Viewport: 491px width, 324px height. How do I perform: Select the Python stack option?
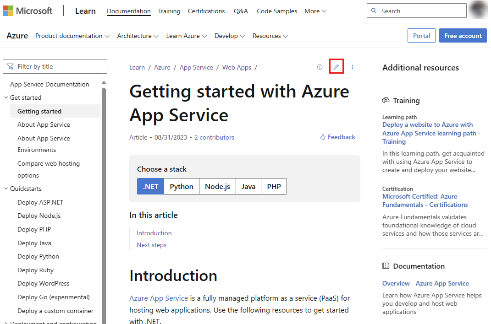(182, 186)
